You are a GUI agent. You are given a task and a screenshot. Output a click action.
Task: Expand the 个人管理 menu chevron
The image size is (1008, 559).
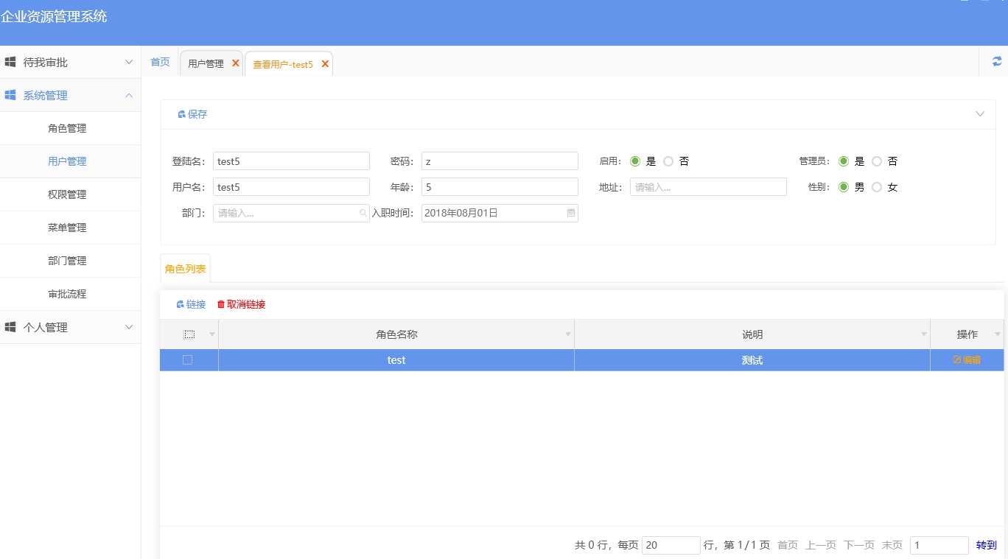[129, 327]
